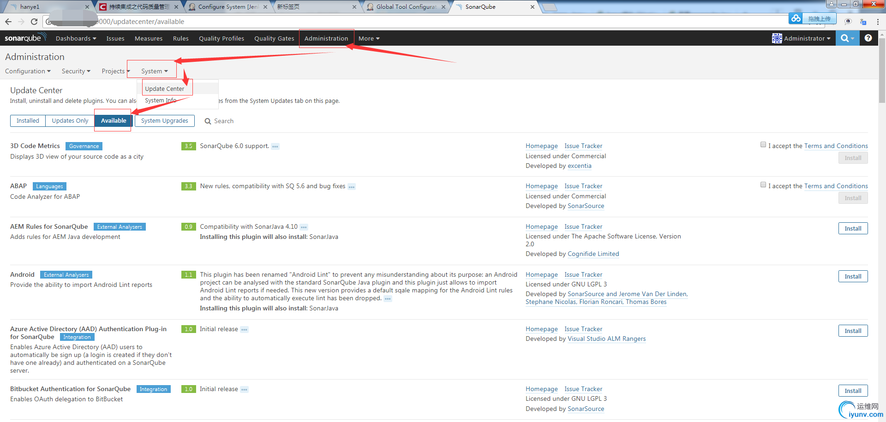Open Measures in the navbar
The image size is (886, 422).
(x=149, y=38)
